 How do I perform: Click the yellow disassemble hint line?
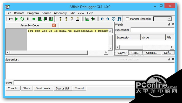coord(68,31)
